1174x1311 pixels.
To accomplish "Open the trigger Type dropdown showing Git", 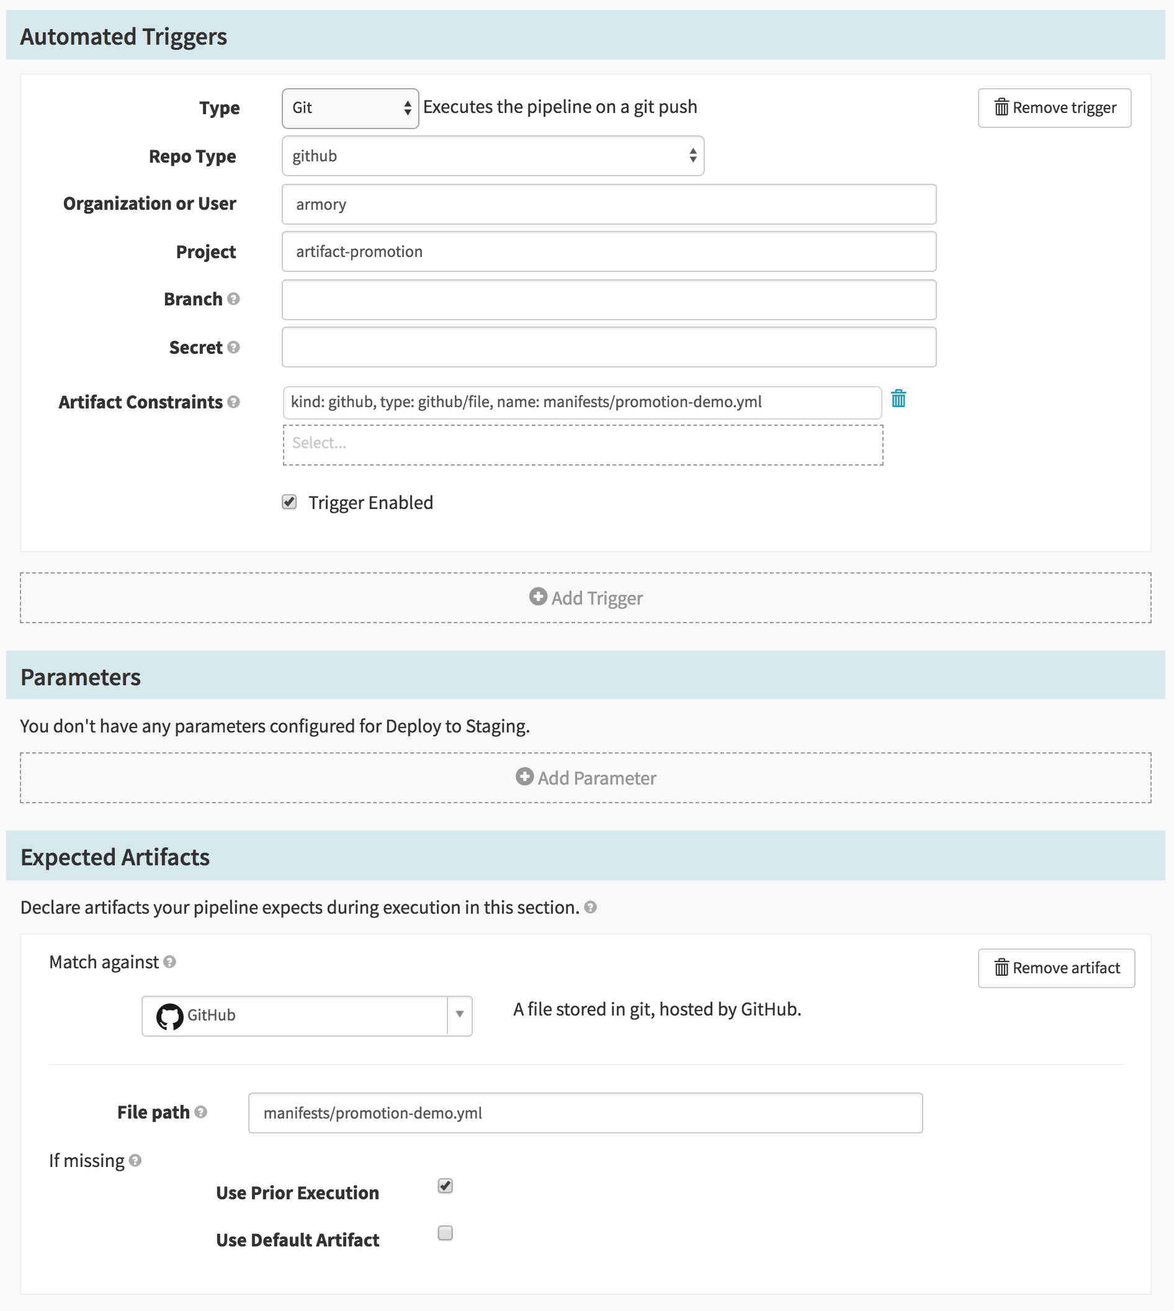I will 350,108.
